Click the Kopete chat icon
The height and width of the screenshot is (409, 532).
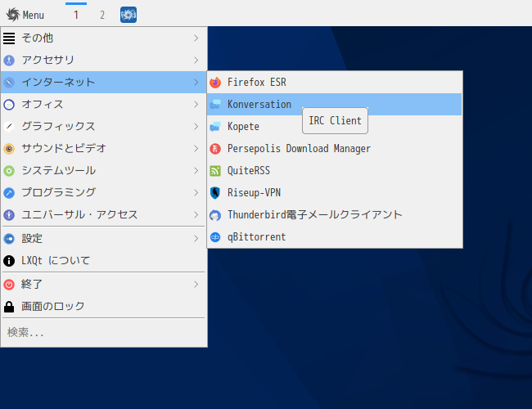pos(215,127)
